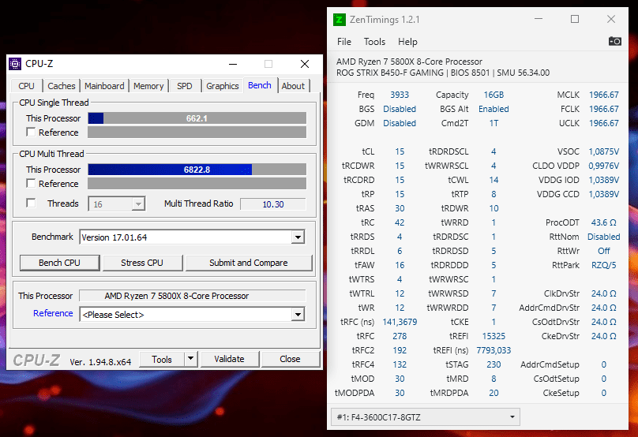Screen dimensions: 638x437
Task: Tick the Threads checkbox in CPU-Z
Action: [x=31, y=203]
